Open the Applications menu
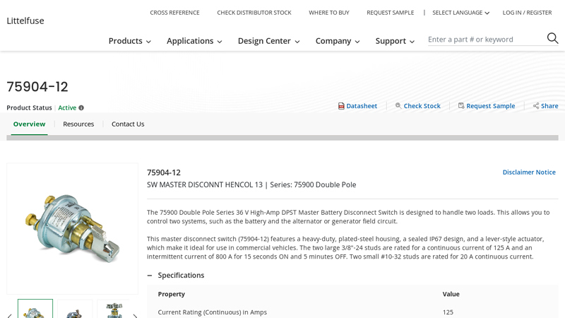The image size is (565, 318). click(x=194, y=41)
